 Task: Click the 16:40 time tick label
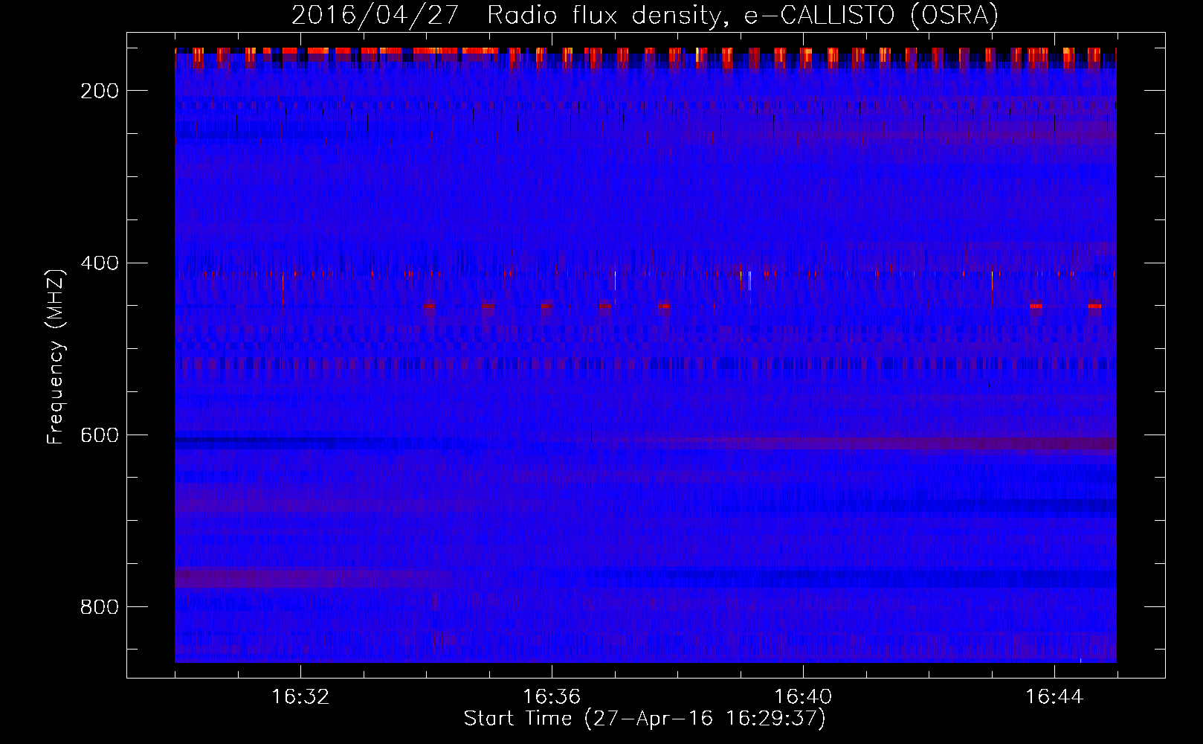[x=803, y=697]
